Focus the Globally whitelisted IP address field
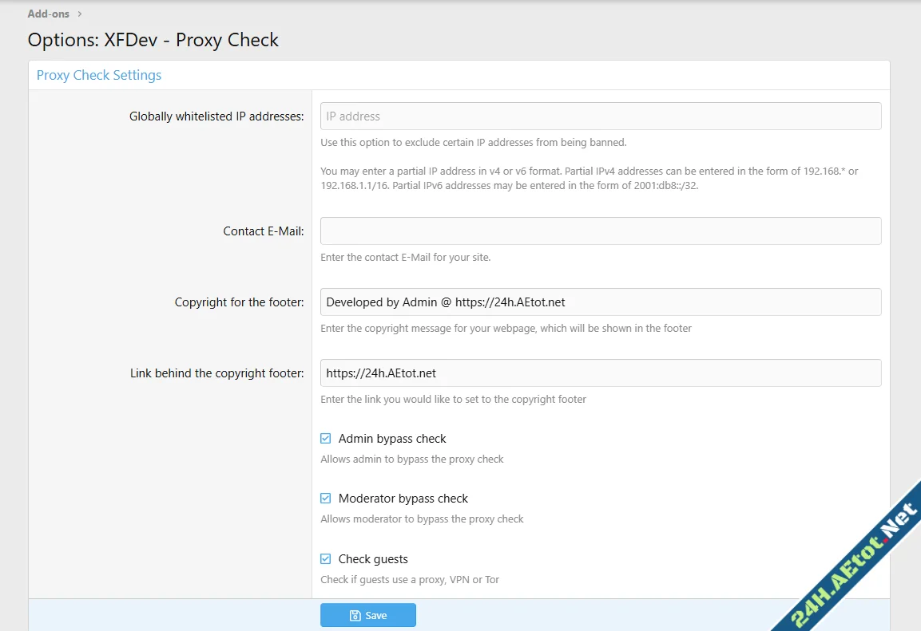The image size is (921, 631). click(600, 116)
